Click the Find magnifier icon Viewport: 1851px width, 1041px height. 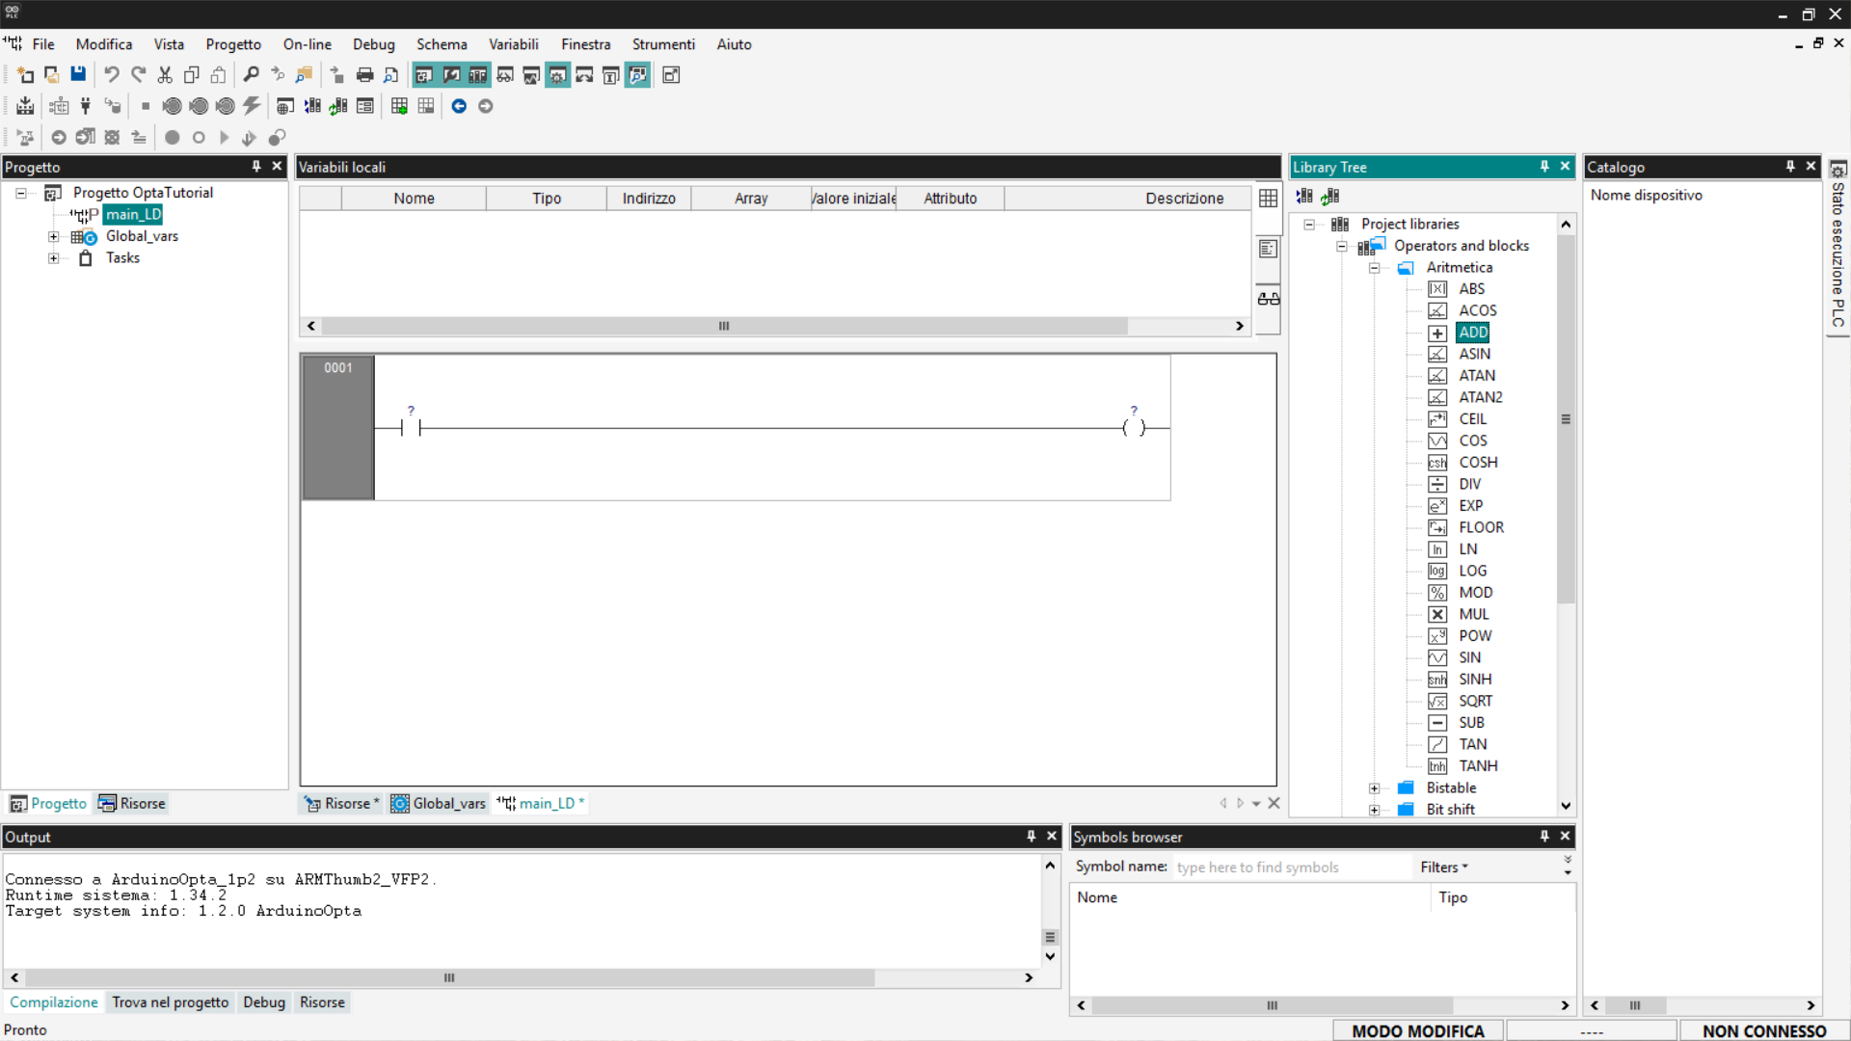click(x=251, y=75)
